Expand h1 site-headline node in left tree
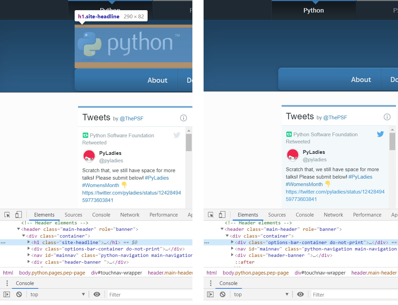Image resolution: width=398 pixels, height=305 pixels. coord(29,242)
